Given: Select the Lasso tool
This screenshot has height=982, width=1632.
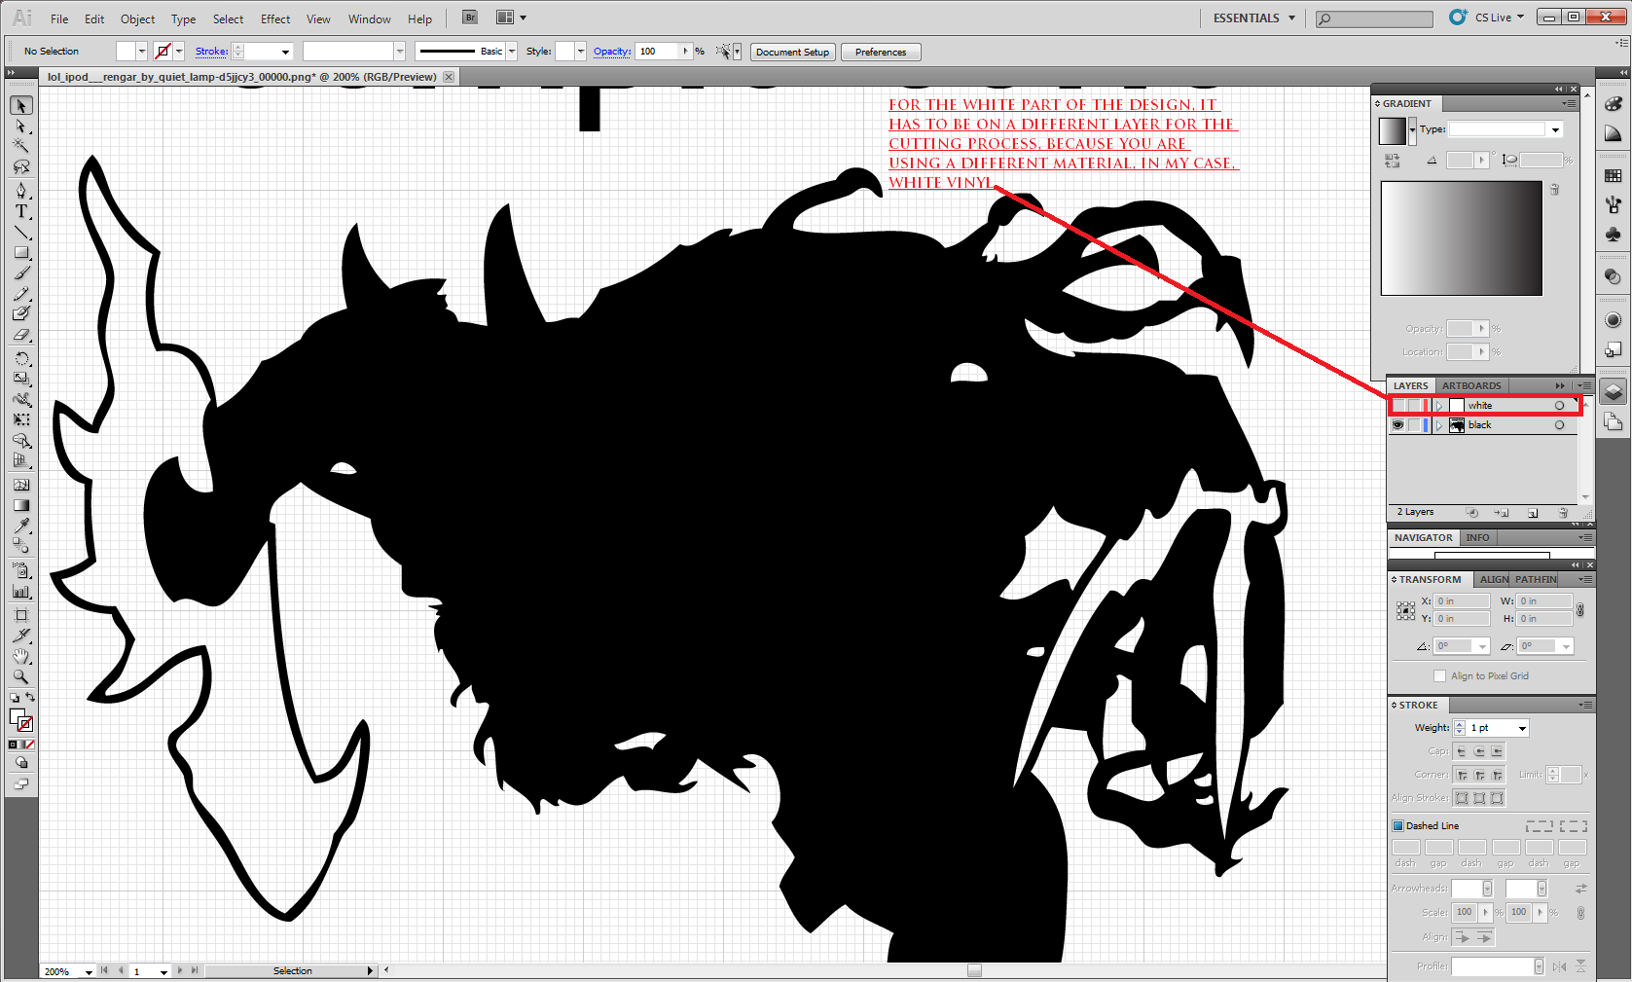Looking at the screenshot, I should (x=21, y=166).
